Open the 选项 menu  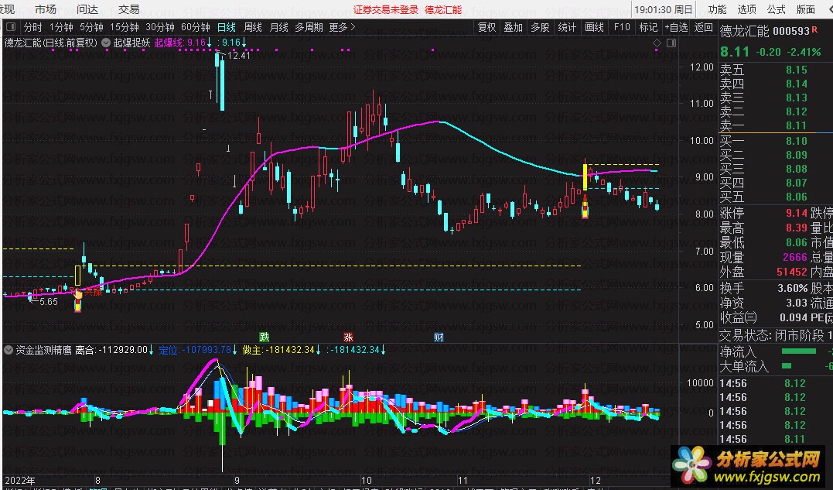747,9
